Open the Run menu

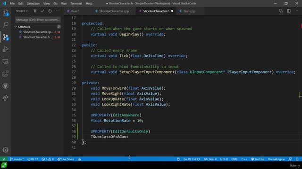[64, 3]
